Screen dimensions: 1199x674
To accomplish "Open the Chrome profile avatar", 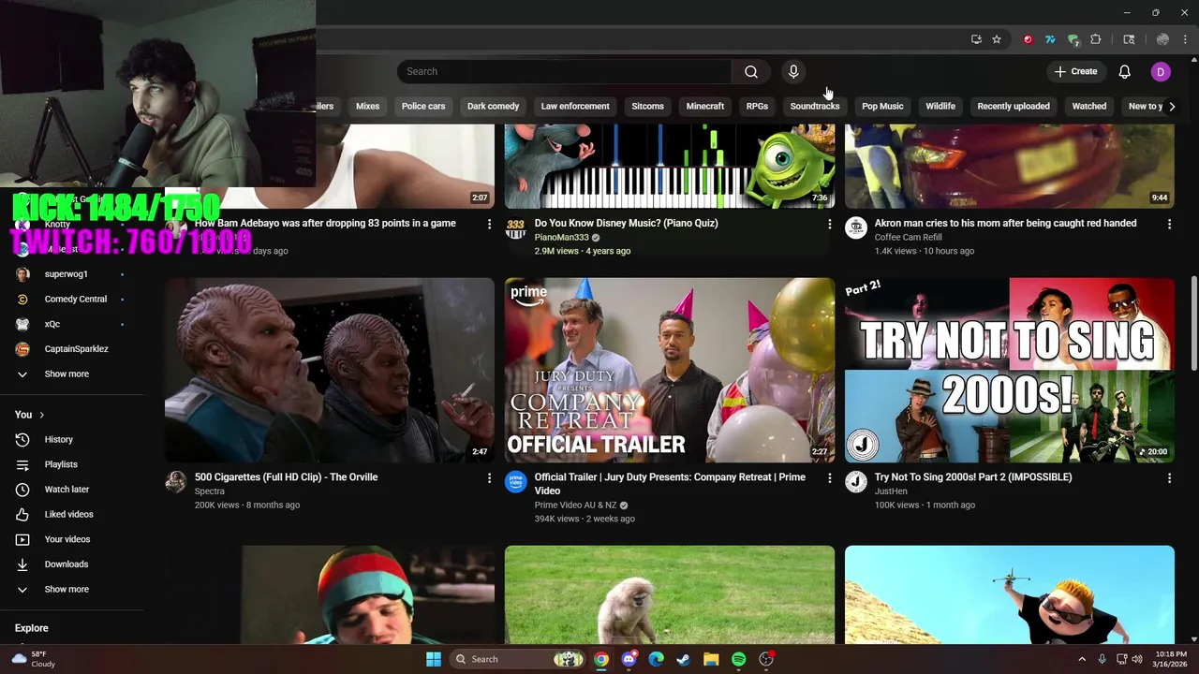I will (x=1162, y=39).
